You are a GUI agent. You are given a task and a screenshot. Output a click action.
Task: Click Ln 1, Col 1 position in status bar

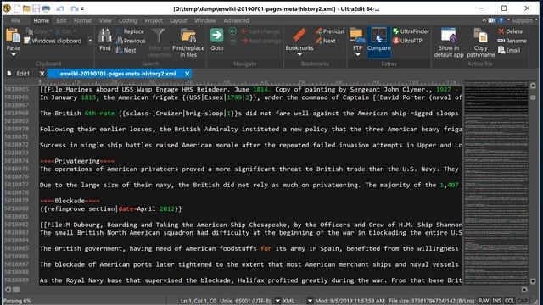[x=199, y=301]
